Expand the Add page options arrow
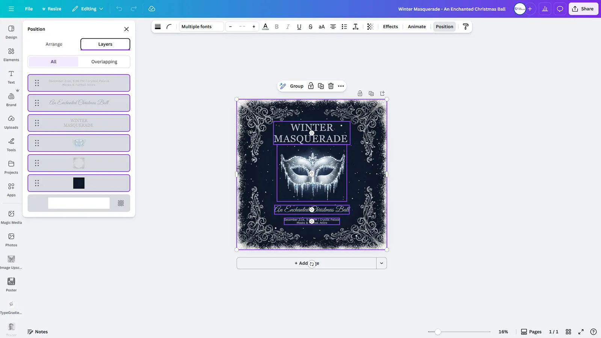 click(x=381, y=263)
